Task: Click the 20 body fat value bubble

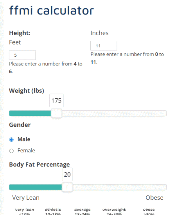Action: coord(67,174)
